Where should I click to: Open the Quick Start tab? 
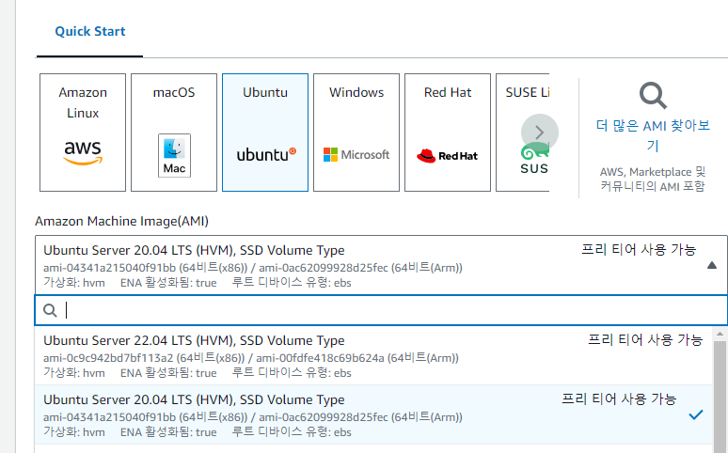(90, 32)
